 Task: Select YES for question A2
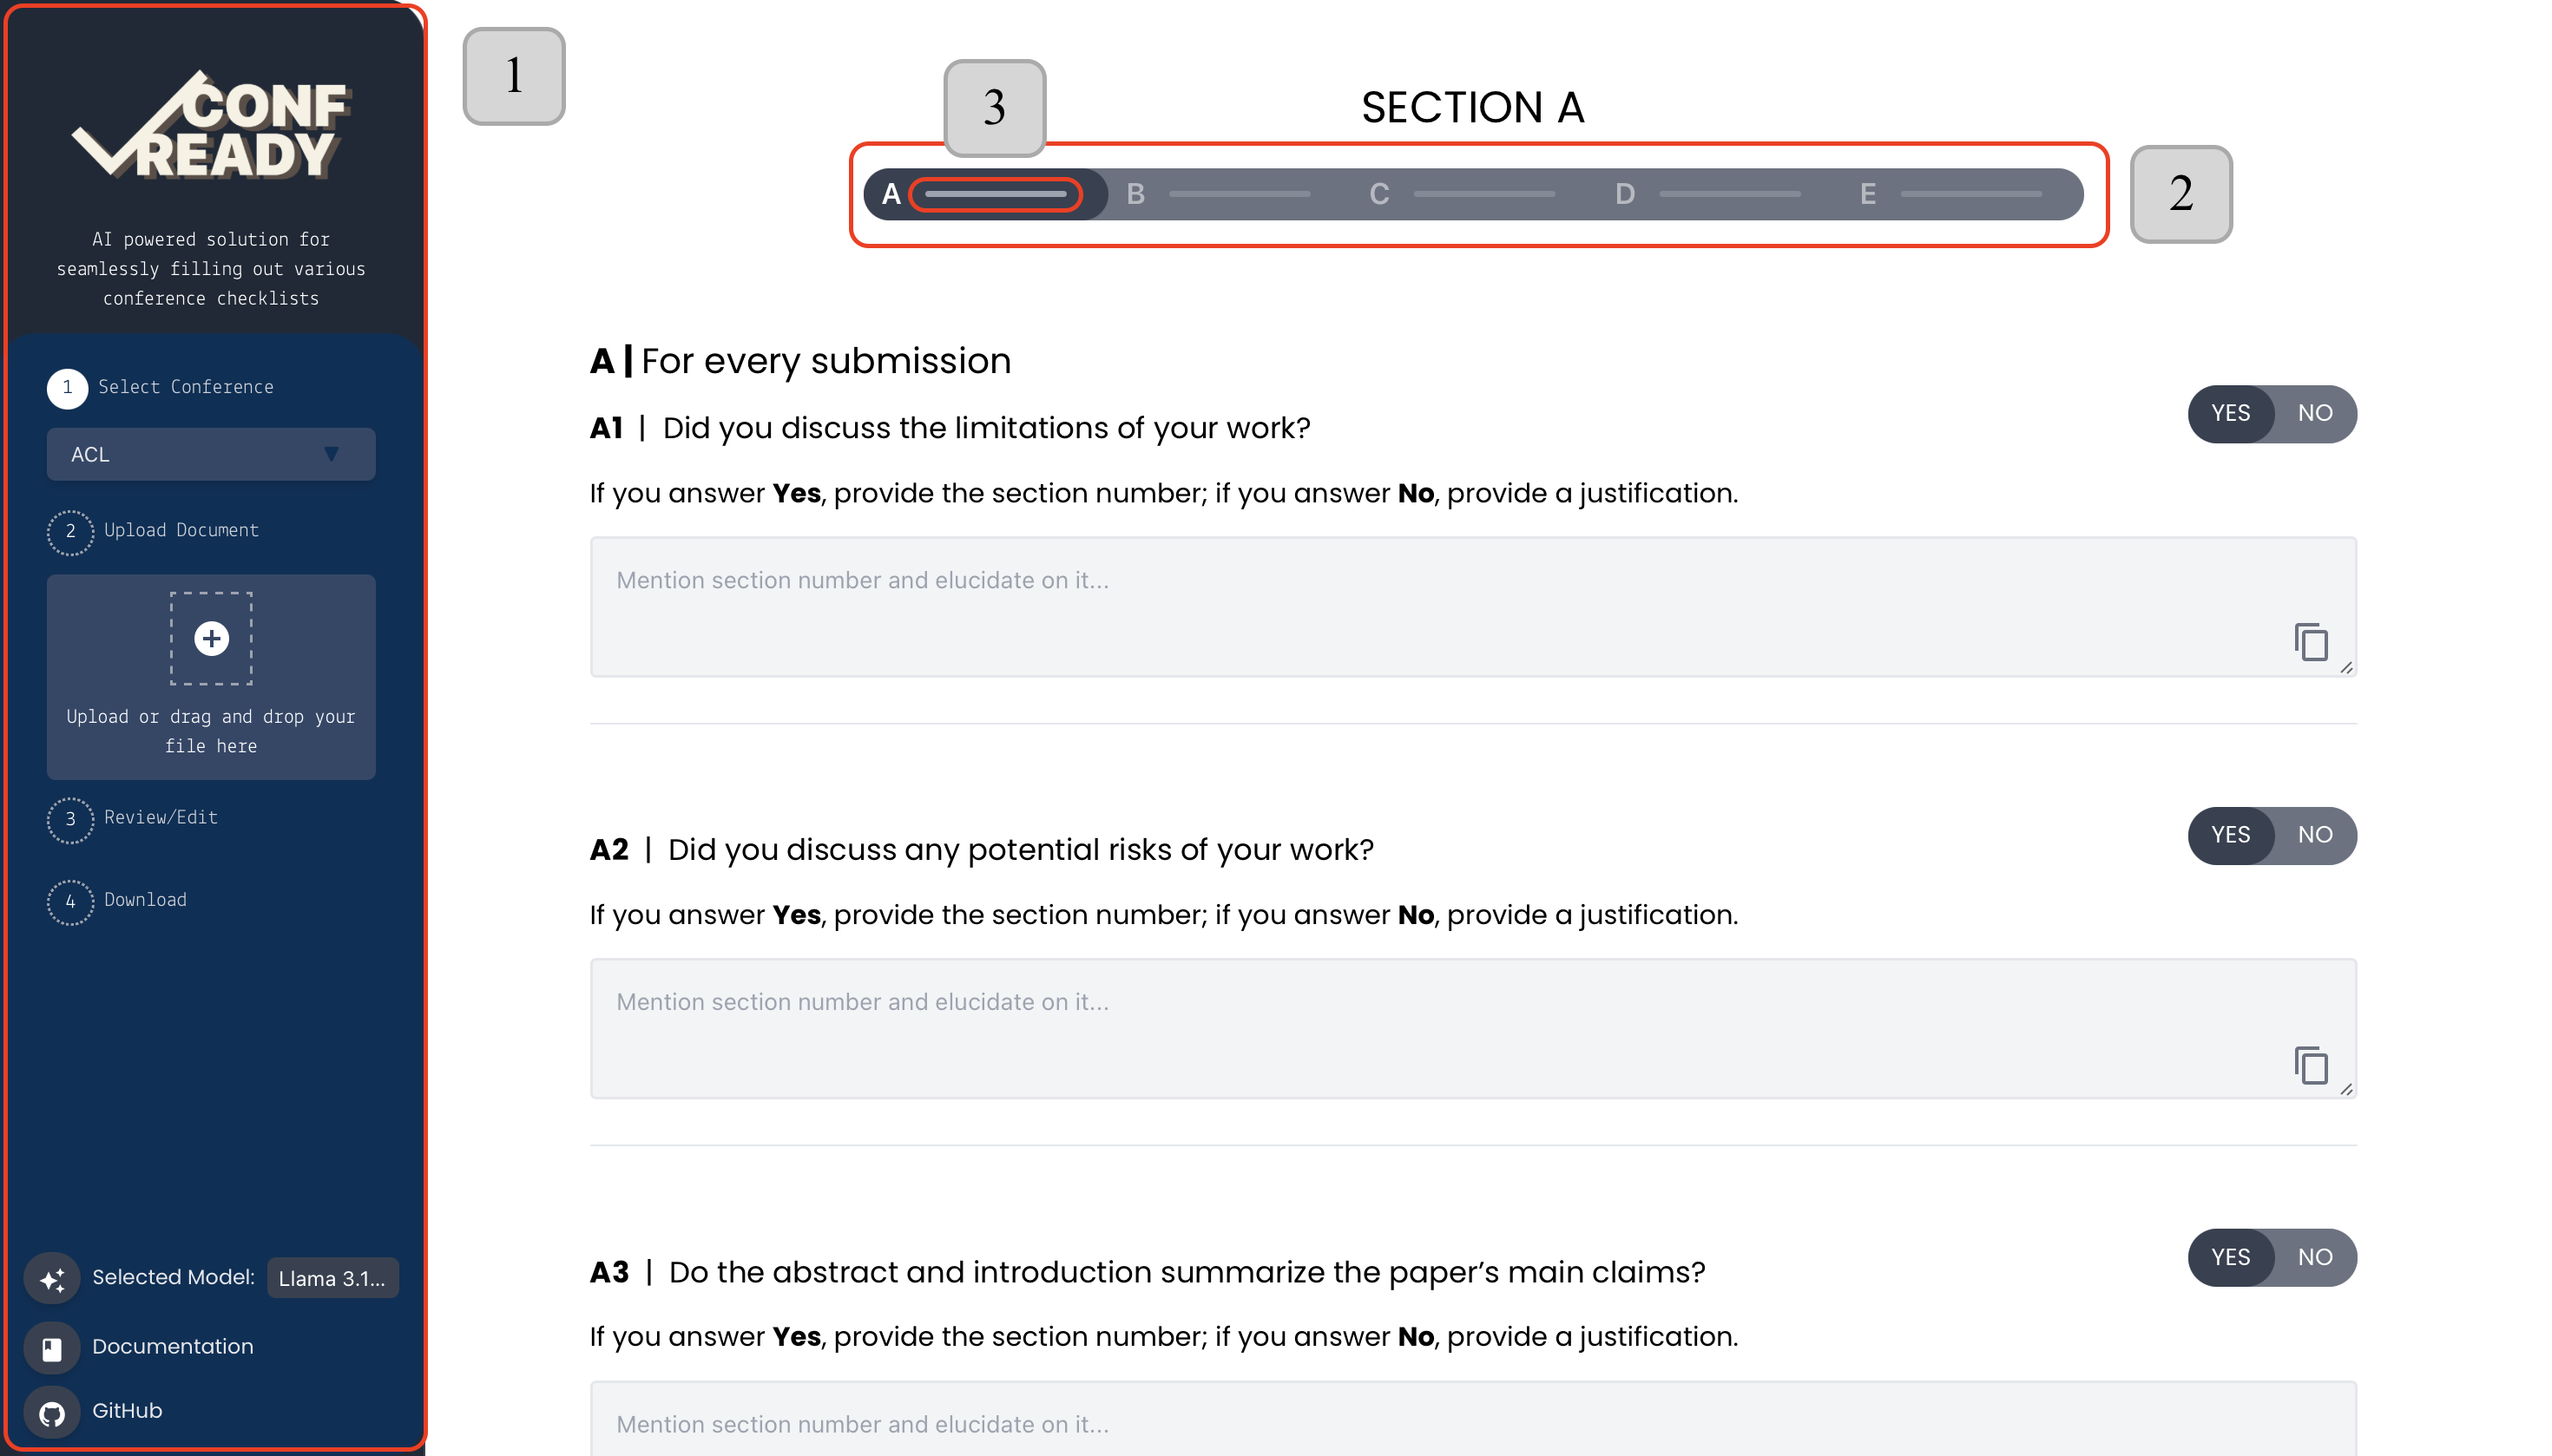coord(2230,835)
